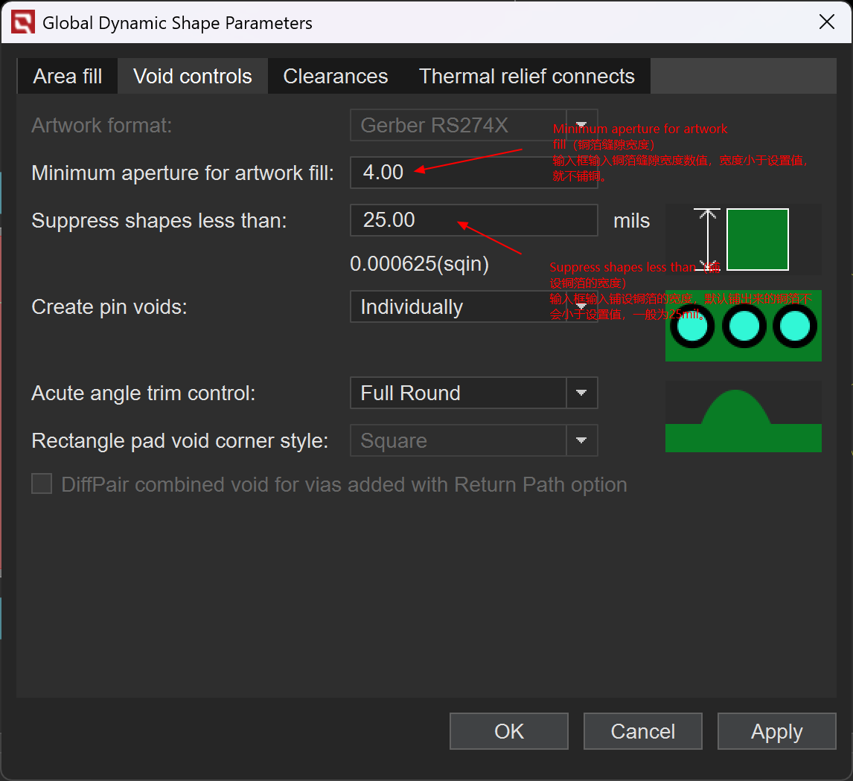Viewport: 853px width, 781px height.
Task: Click the Allegro logo in title bar
Action: coord(22,23)
